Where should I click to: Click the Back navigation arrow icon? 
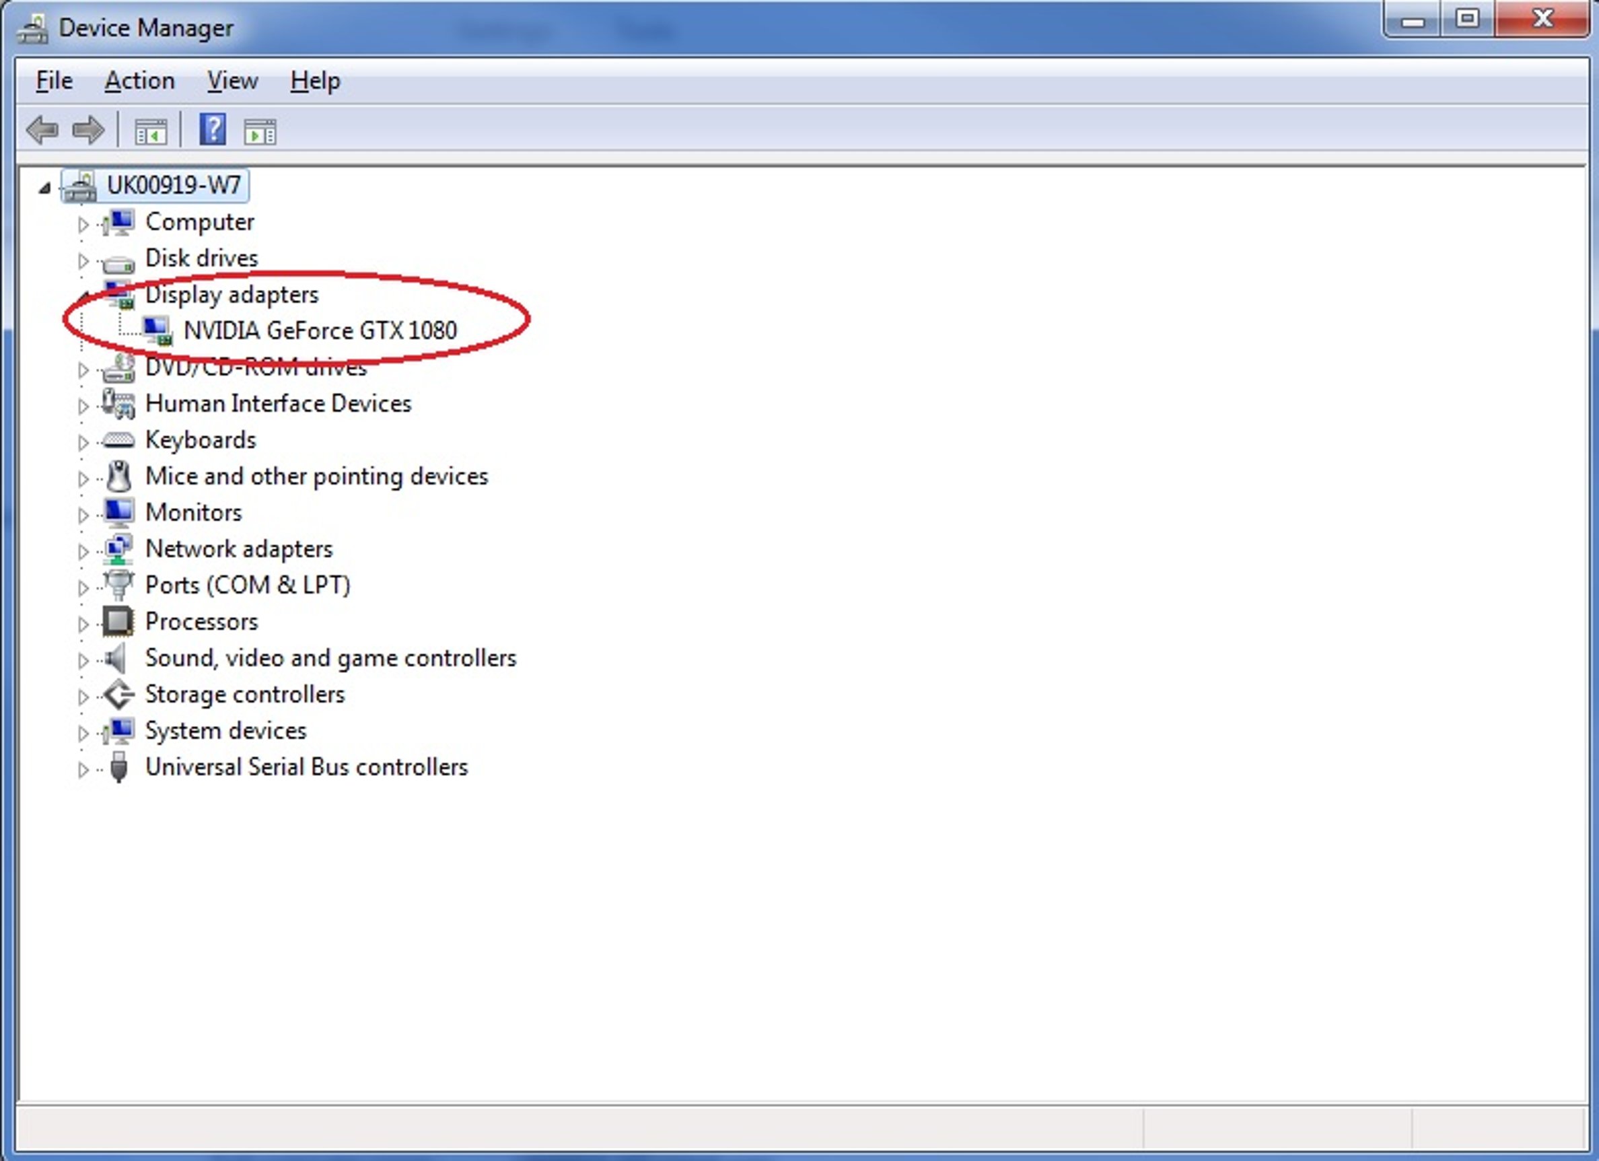click(x=44, y=130)
